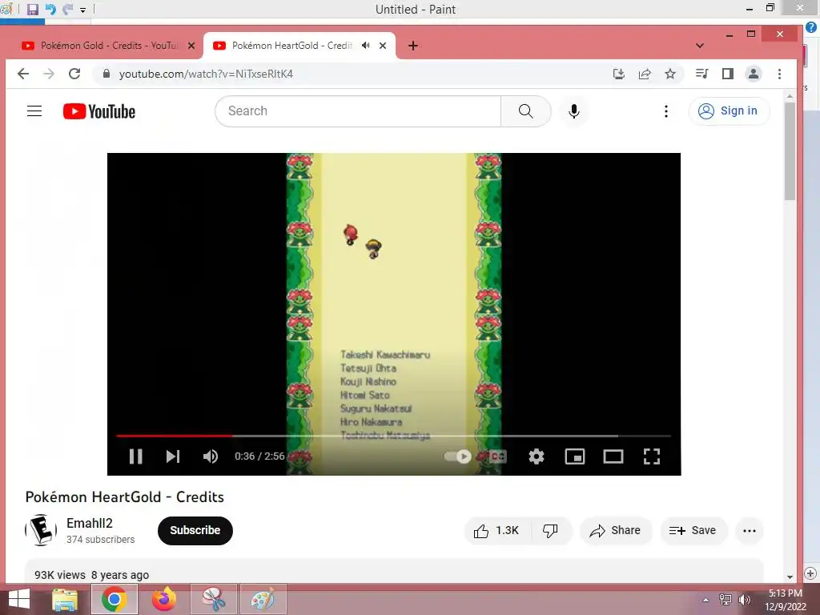The width and height of the screenshot is (820, 615).
Task: Open the Windows Start menu
Action: (19, 599)
